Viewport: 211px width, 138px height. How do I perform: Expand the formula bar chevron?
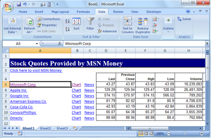(x=207, y=43)
